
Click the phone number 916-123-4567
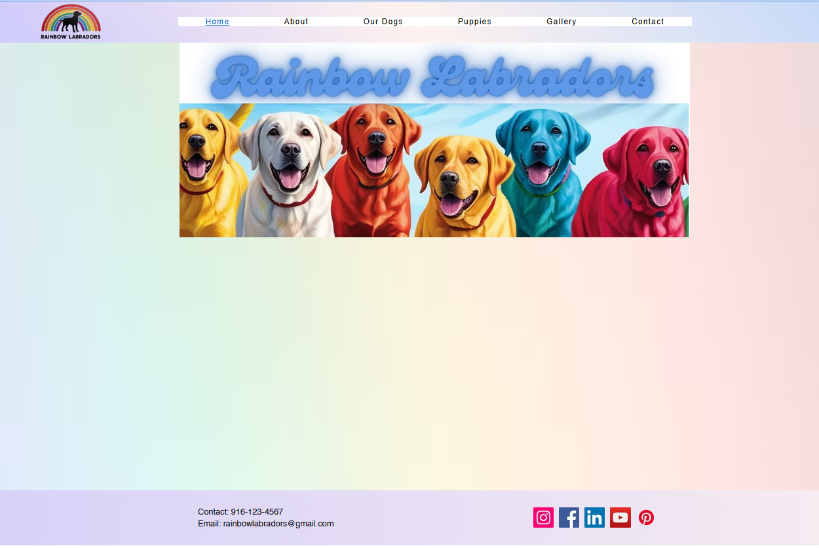pyautogui.click(x=257, y=511)
